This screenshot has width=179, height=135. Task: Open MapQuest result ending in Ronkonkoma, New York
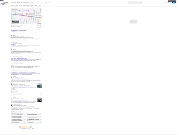(22, 51)
